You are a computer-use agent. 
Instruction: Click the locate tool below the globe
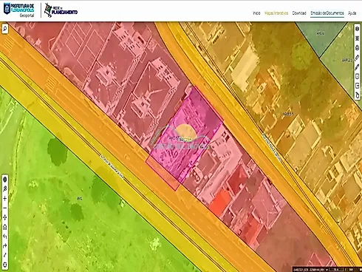point(5,189)
